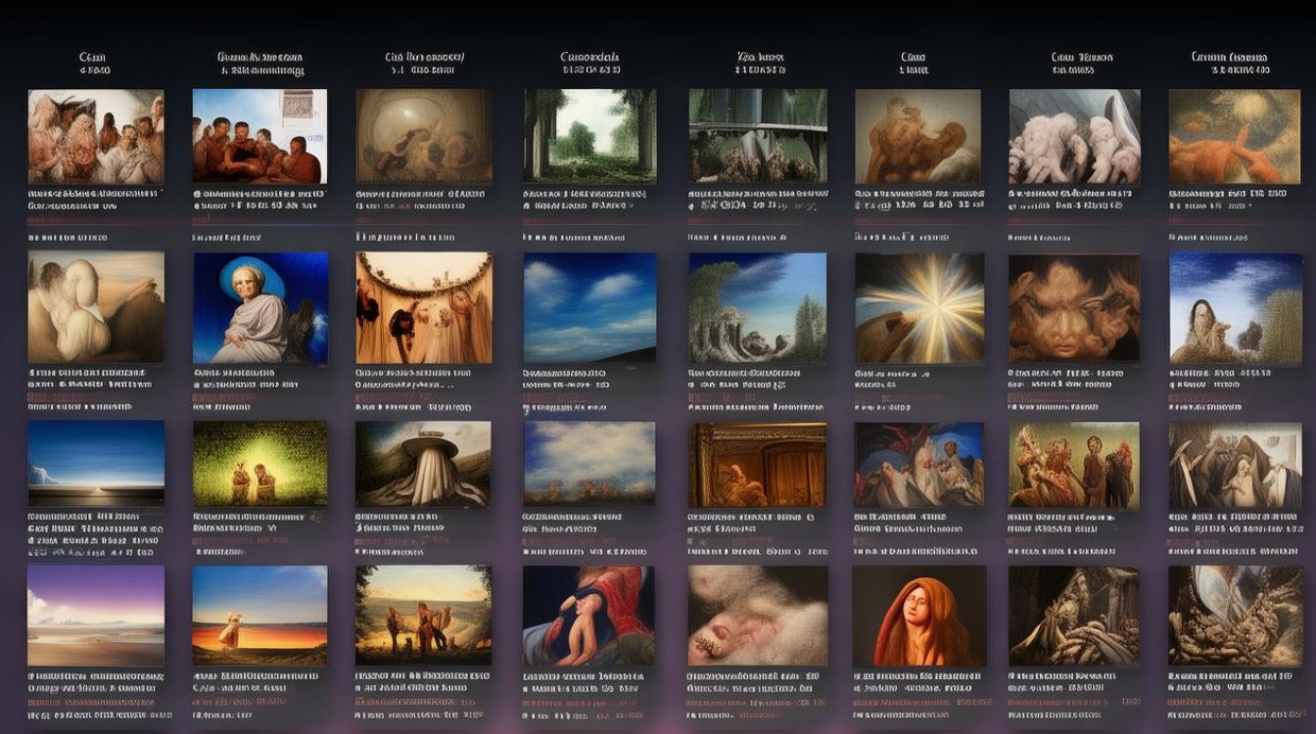Select the figures beneath garland drapery thumbnail

[424, 308]
